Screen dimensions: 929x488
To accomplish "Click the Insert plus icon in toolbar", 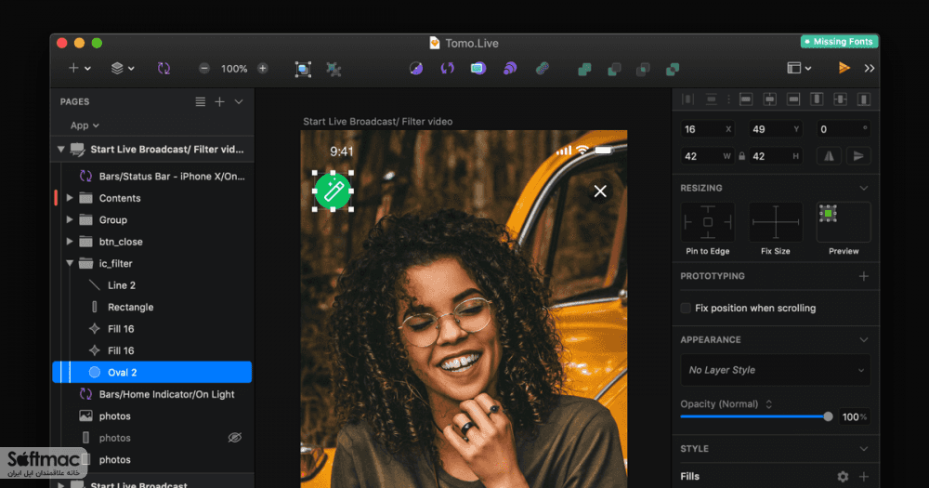I will point(73,68).
